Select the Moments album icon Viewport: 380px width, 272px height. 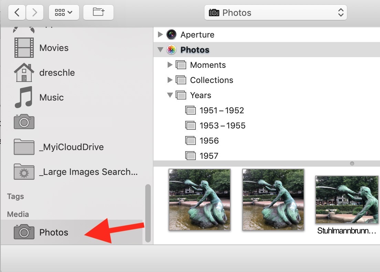click(181, 65)
